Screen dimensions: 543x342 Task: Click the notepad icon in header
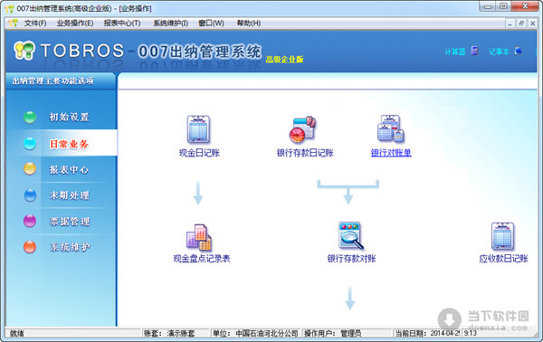point(518,51)
